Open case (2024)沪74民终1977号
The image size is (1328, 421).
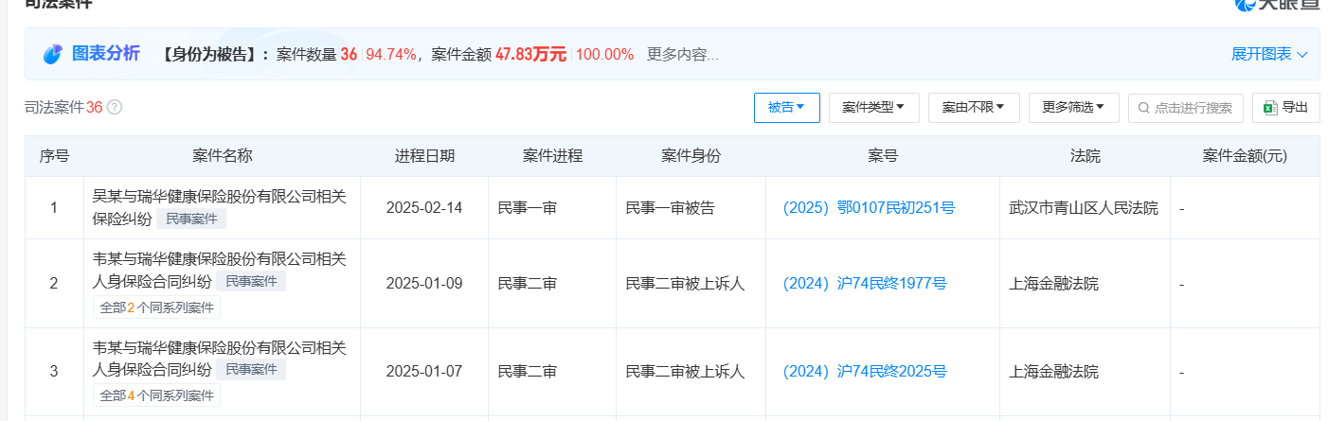(x=865, y=284)
